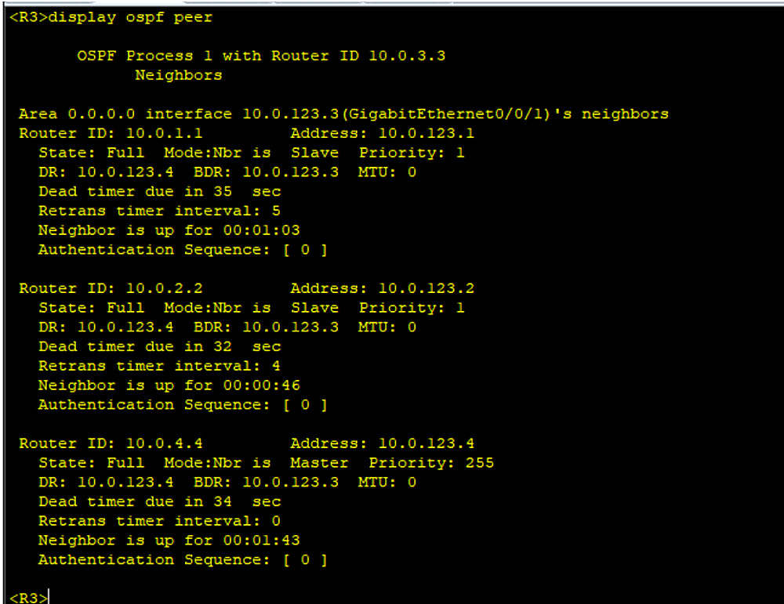
Task: Click 'Dead timer due in 32 sec' line
Action: click(159, 346)
